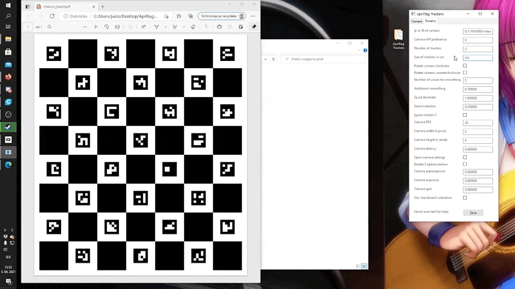
Task: Switch to the Camera tab
Action: pos(417,21)
